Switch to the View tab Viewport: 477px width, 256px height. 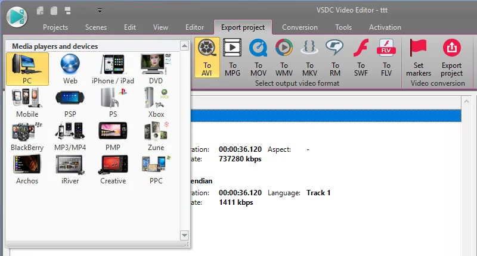[160, 27]
